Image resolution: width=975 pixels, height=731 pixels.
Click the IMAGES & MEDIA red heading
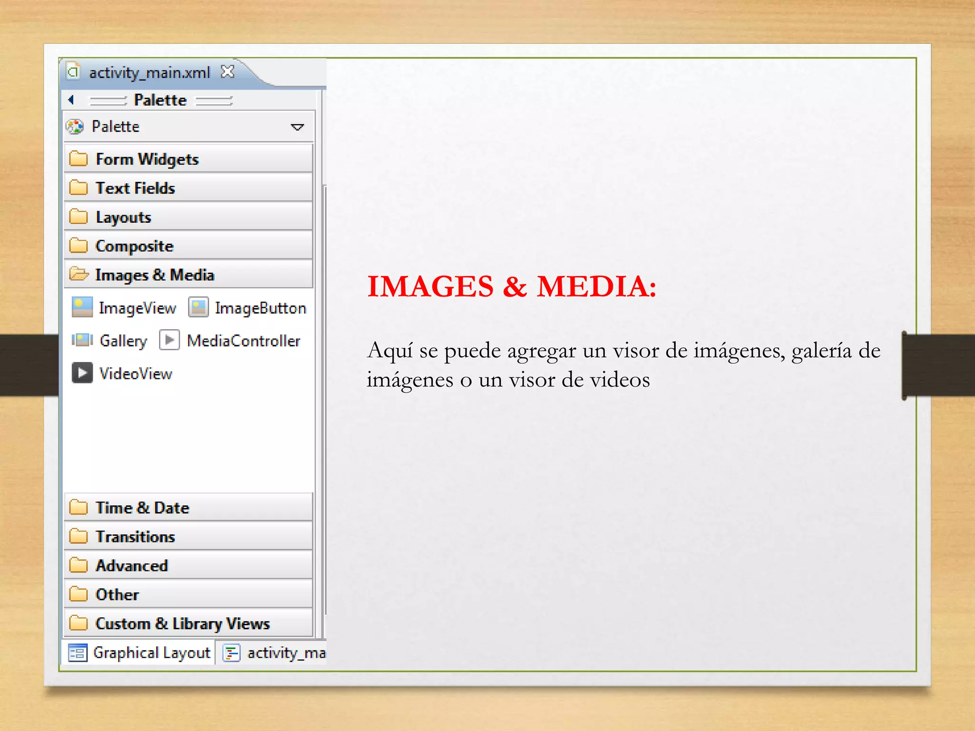click(x=512, y=286)
